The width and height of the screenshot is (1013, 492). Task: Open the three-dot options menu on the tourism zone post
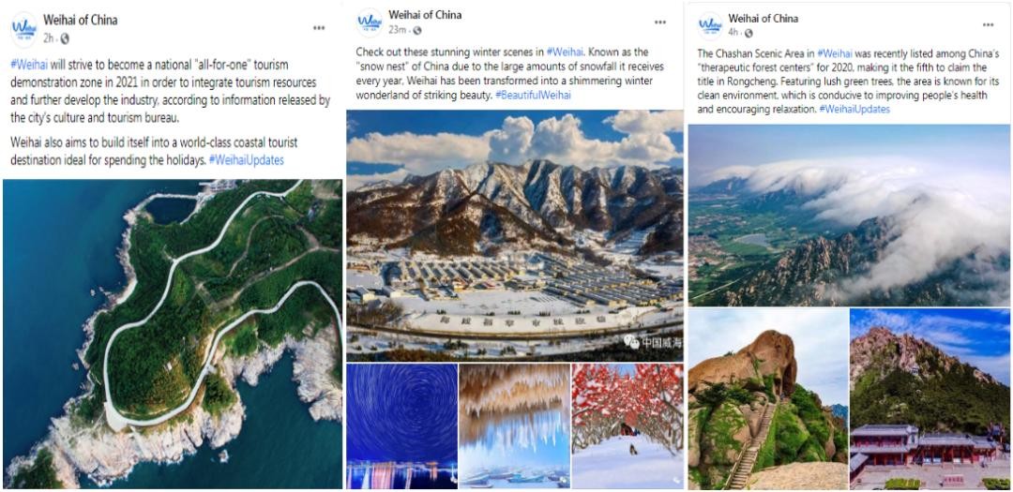point(319,28)
